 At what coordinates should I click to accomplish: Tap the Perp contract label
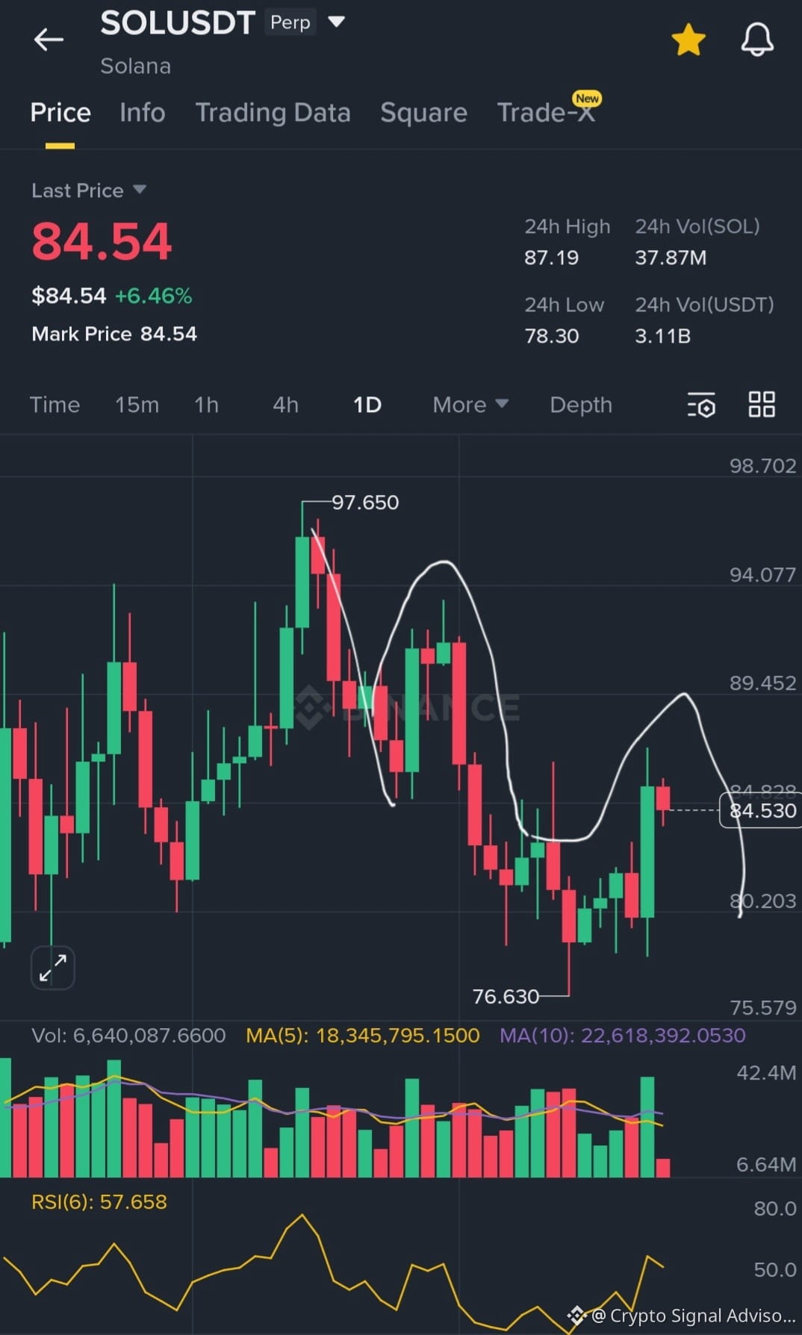(290, 22)
